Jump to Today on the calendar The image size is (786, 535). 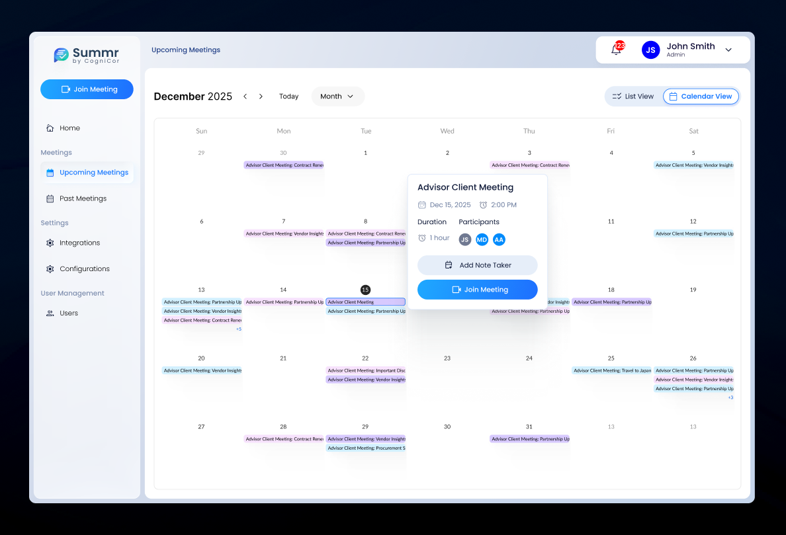[x=288, y=97]
